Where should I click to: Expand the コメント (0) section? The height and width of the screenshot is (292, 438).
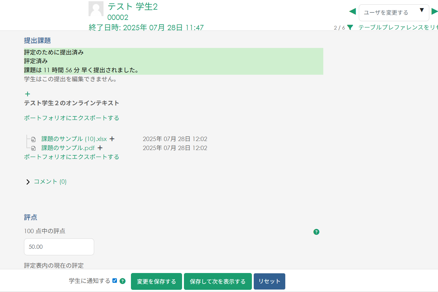(x=50, y=181)
